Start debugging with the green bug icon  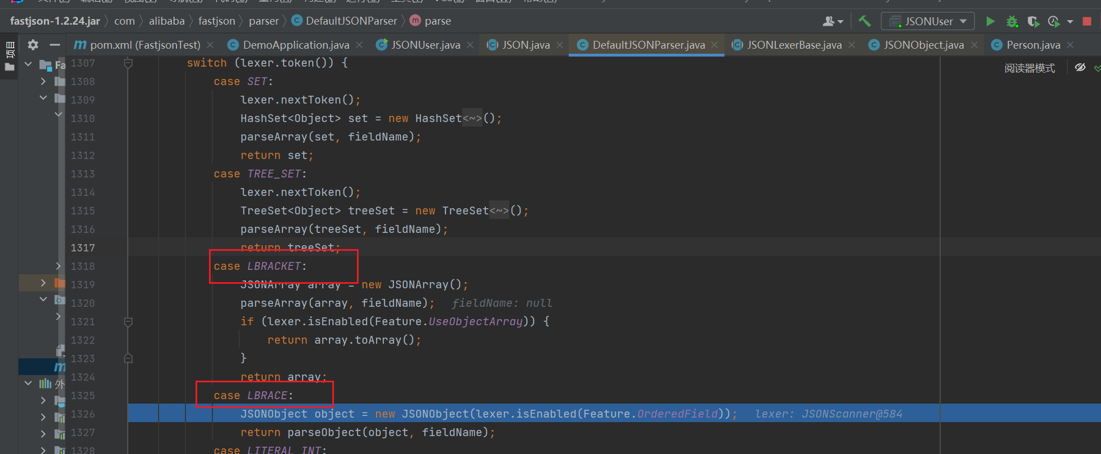point(1011,21)
